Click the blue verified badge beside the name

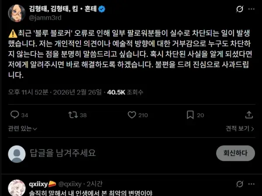click(102, 9)
